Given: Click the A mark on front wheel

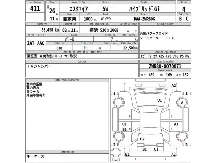Looking at the screenshot, I should tap(182, 103).
